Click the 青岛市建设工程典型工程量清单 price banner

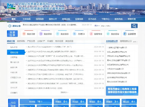click(x=122, y=91)
